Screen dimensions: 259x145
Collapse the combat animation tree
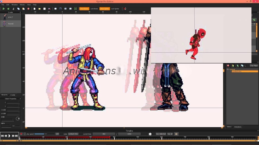(x=228, y=69)
